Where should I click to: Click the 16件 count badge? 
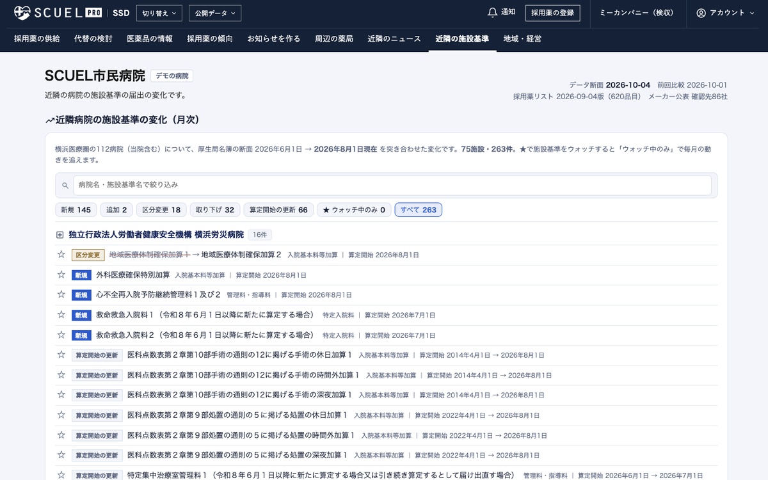[x=260, y=235]
